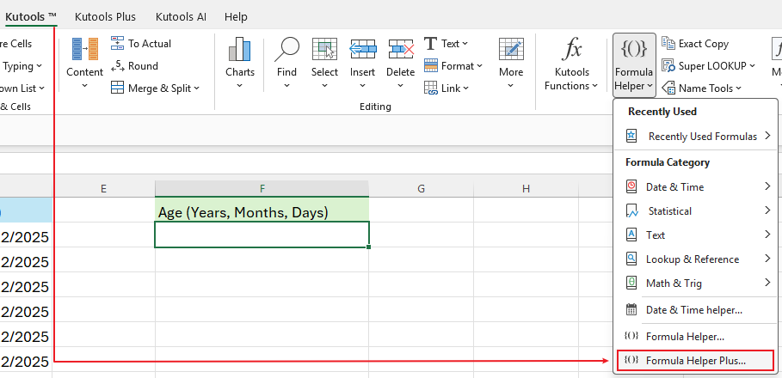Click the Exact Copy tool

tap(695, 43)
